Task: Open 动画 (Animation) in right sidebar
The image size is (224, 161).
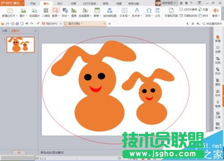Action: pyautogui.click(x=218, y=50)
